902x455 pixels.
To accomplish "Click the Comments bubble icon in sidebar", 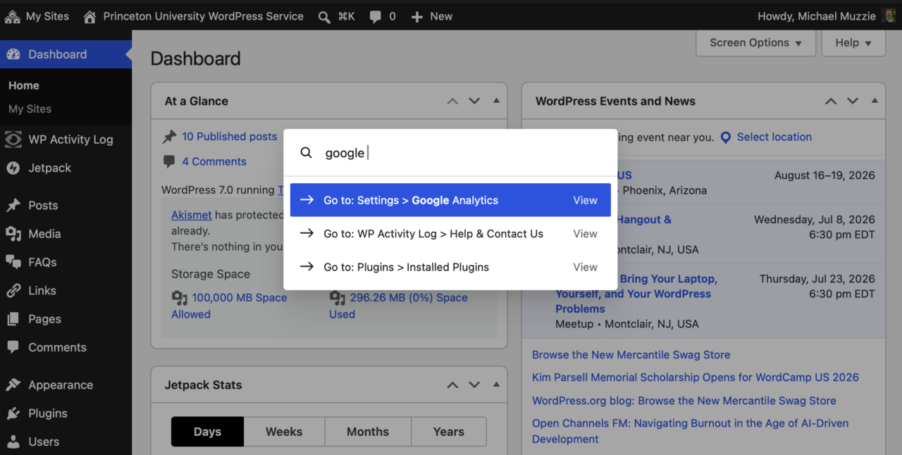I will coord(13,347).
